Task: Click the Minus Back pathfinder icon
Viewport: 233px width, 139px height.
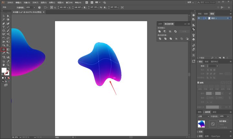Action: [x=187, y=38]
